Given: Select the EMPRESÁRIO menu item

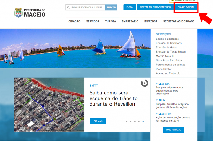Looking at the screenshot, I should (130, 21).
